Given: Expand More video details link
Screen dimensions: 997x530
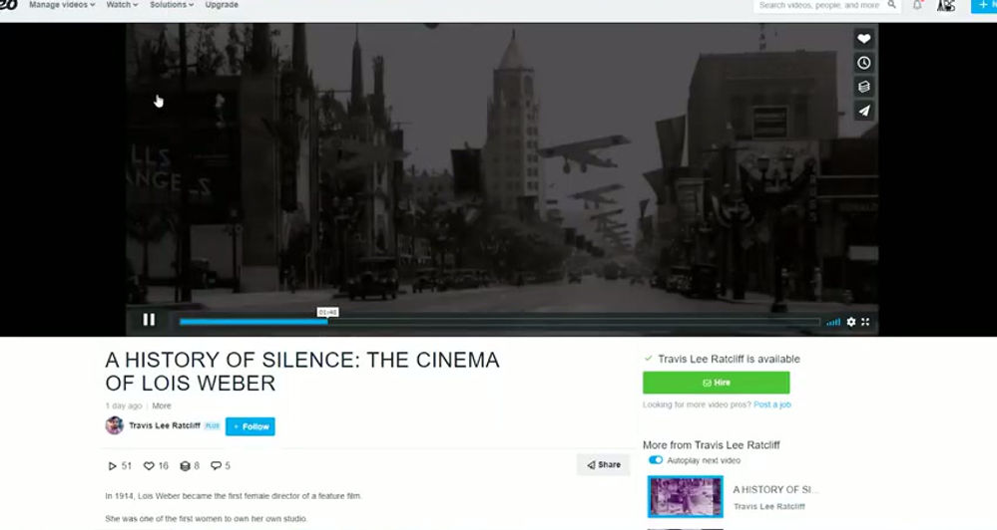Looking at the screenshot, I should pos(162,405).
